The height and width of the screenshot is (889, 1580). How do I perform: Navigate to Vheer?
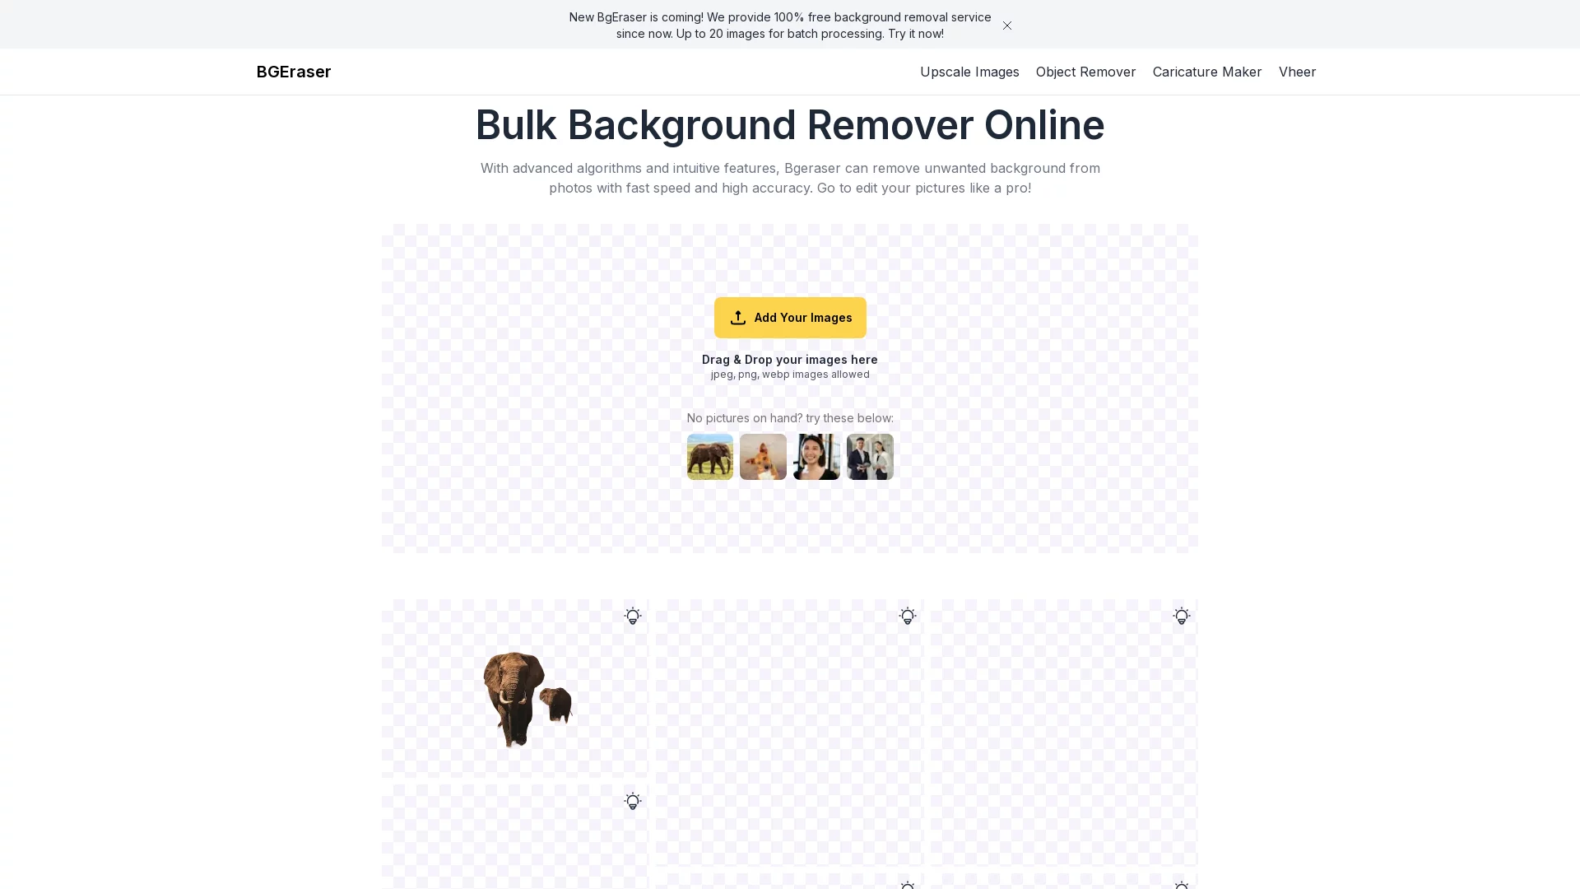(x=1296, y=72)
